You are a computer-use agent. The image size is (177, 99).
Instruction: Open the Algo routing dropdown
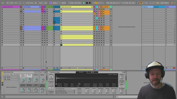coord(79,86)
